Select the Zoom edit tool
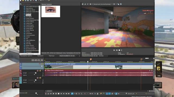Screen dimensions: 174x97 (x=82, y=93)
